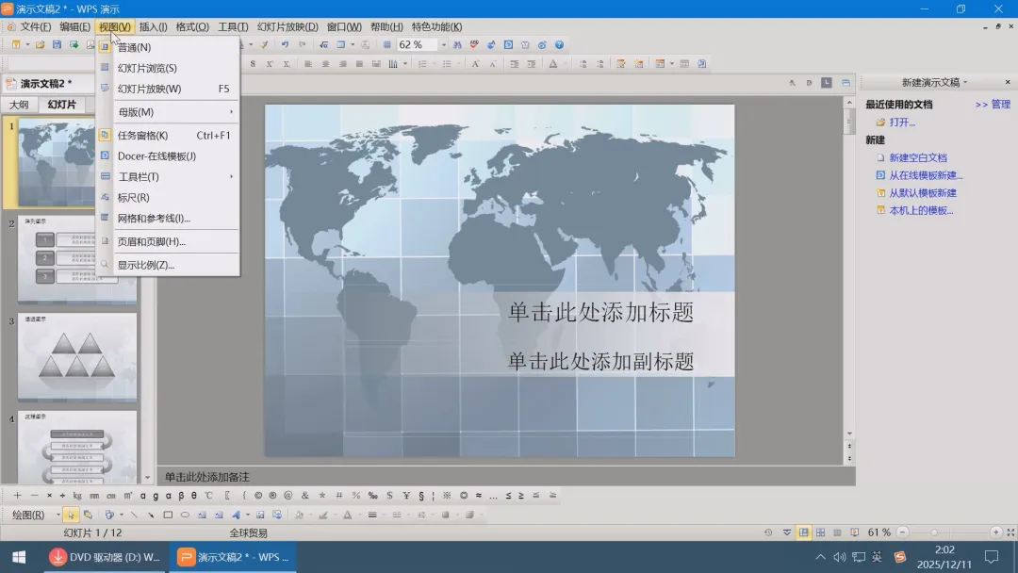Insert the Yen ¥ symbol

coord(406,495)
